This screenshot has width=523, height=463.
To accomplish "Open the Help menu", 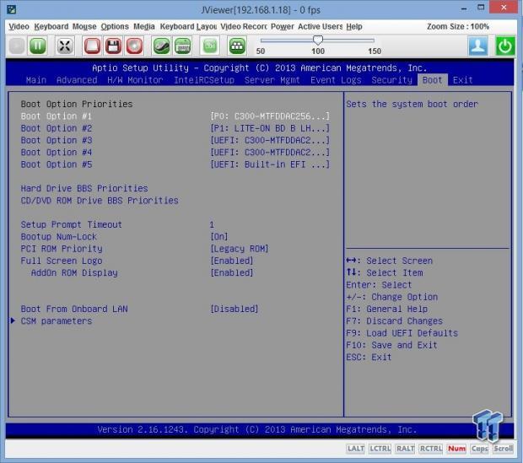I will (x=354, y=26).
